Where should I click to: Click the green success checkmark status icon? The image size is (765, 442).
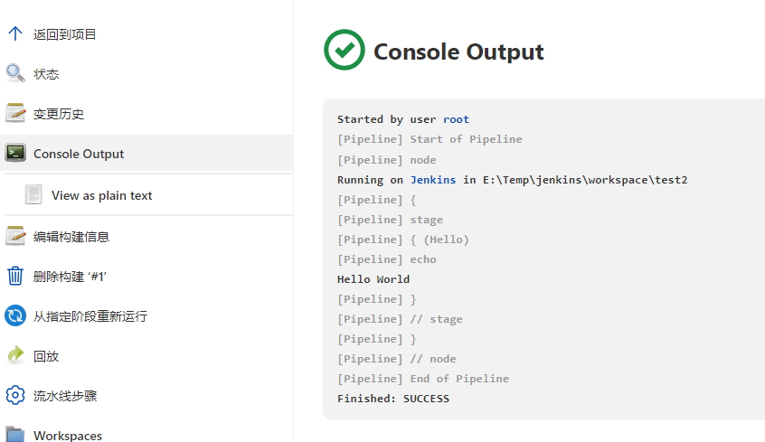(x=344, y=51)
